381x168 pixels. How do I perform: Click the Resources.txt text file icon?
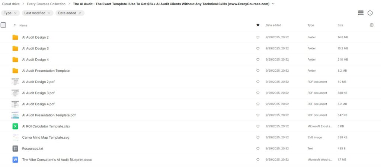click(x=15, y=149)
